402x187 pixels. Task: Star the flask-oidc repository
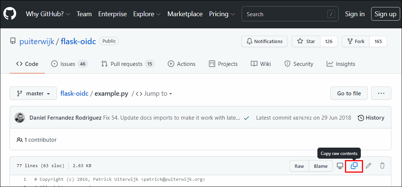[x=306, y=41]
